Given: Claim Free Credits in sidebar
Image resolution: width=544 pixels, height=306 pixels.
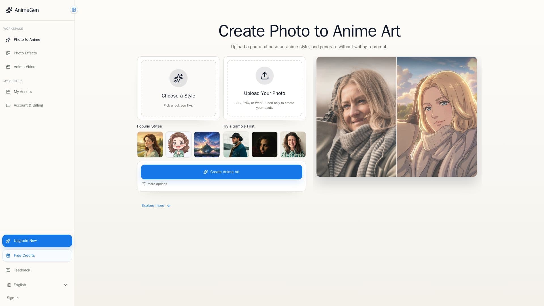Looking at the screenshot, I should 37,256.
